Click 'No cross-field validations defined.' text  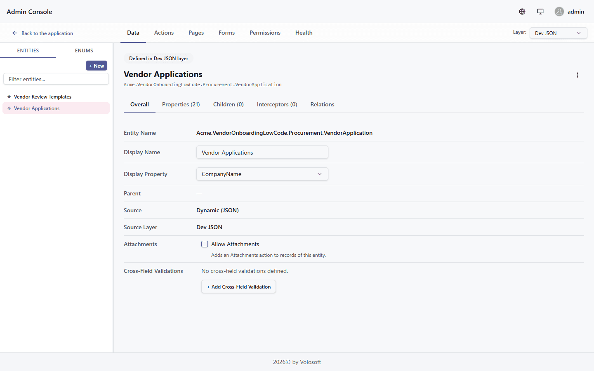[245, 271]
